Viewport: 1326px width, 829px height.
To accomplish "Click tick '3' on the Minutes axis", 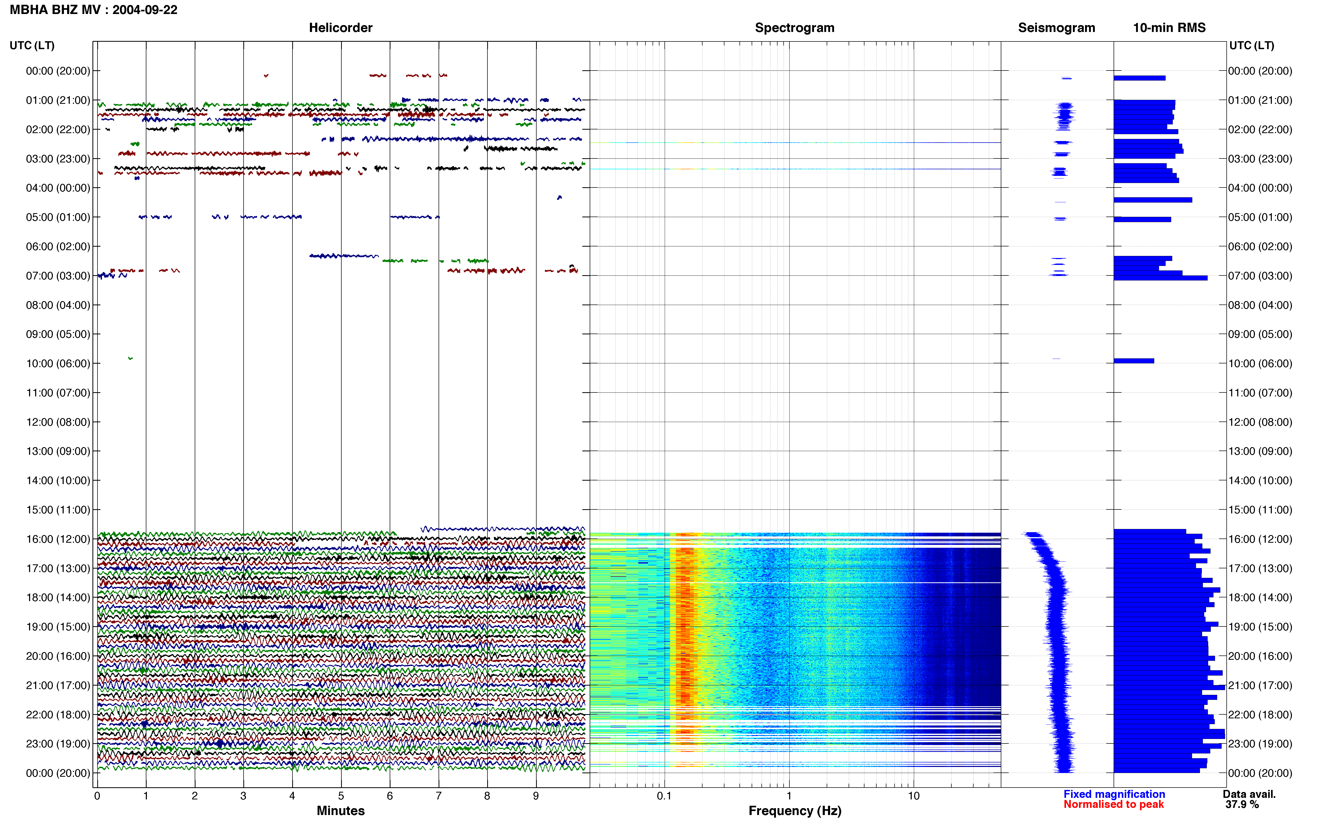I will pos(244,796).
